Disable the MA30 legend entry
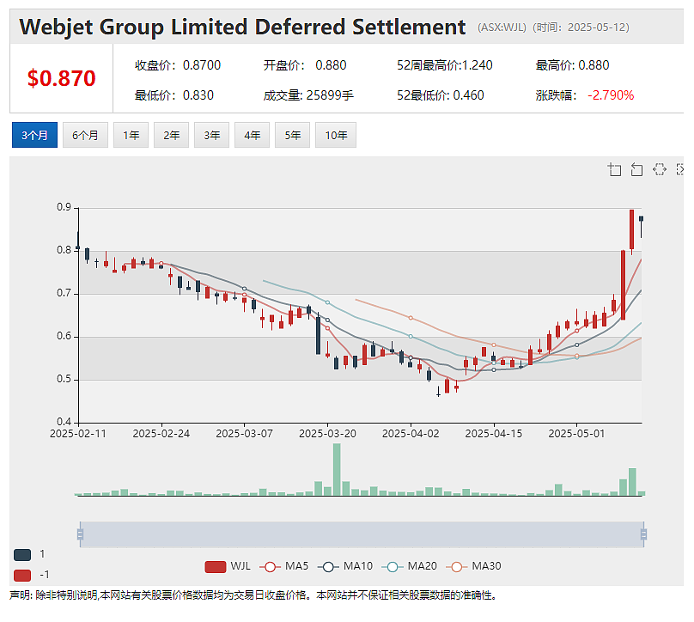Image resolution: width=694 pixels, height=622 pixels. click(473, 566)
